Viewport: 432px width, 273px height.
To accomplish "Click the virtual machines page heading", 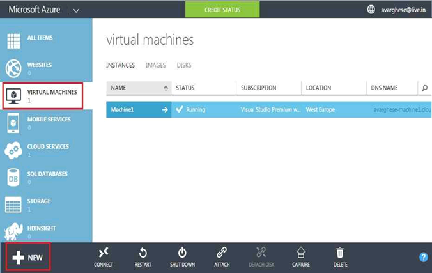I will 150,40.
